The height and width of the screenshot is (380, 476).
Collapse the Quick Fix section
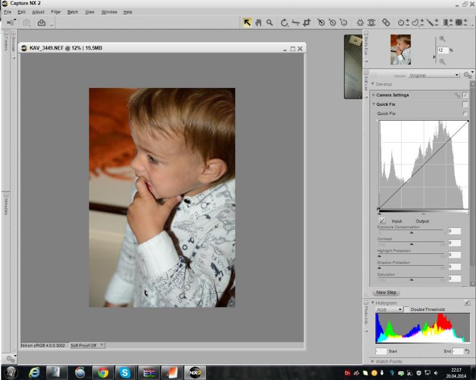click(x=374, y=104)
